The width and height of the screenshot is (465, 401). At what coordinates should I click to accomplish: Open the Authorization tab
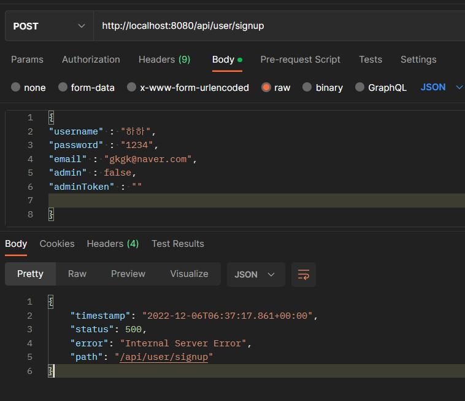point(91,60)
